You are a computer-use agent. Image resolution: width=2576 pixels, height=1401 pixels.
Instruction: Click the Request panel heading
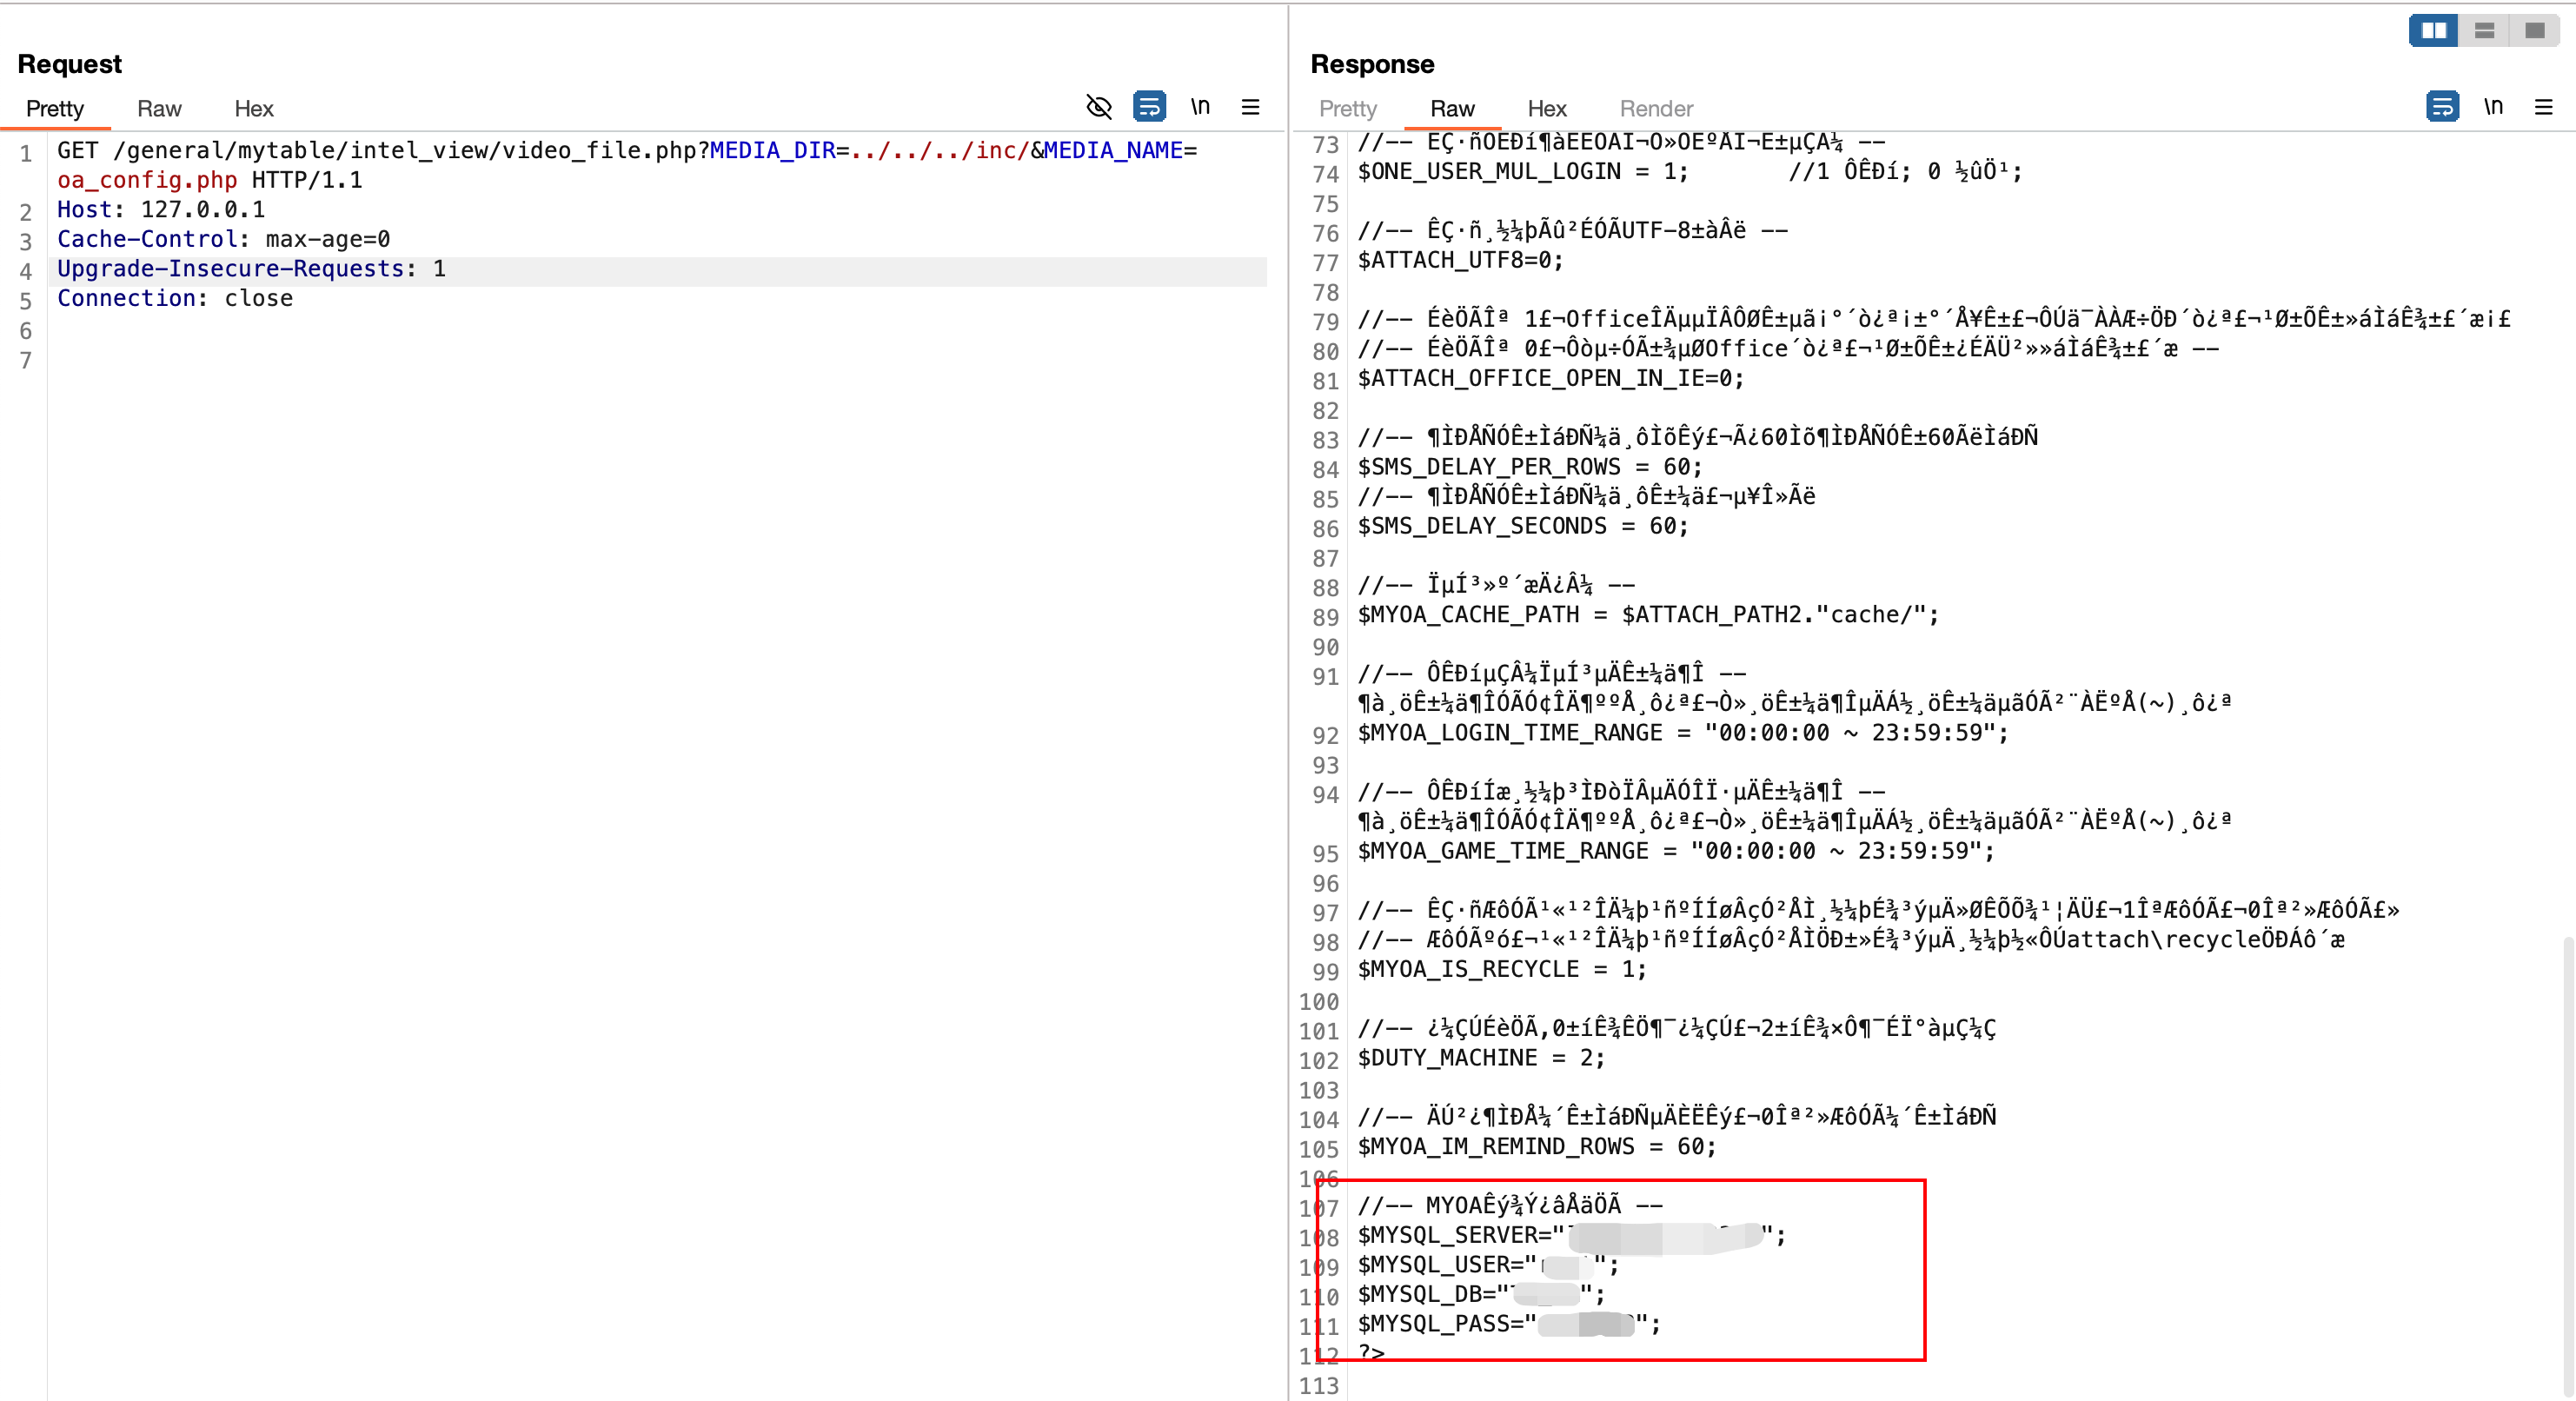(x=69, y=64)
